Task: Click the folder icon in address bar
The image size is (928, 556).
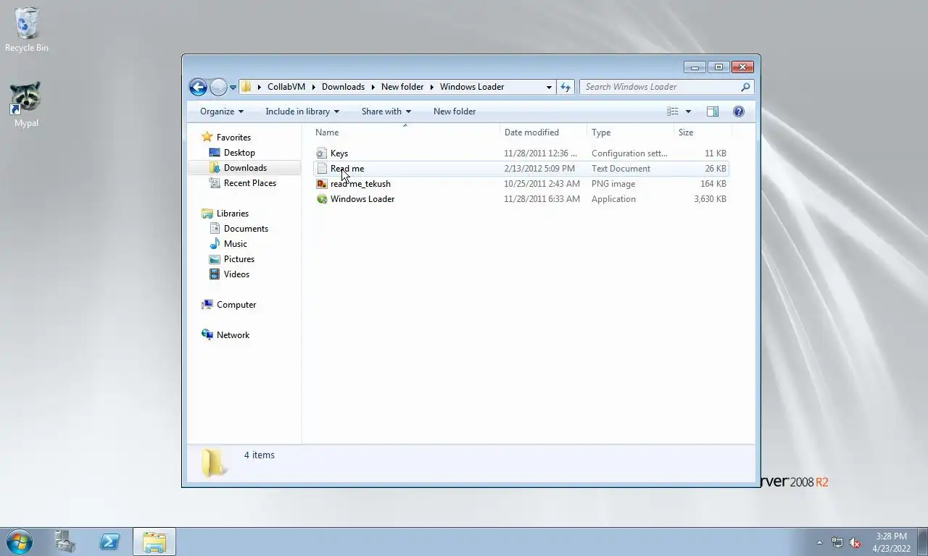Action: click(x=246, y=87)
